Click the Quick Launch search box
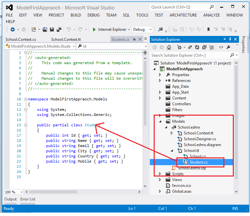The width and height of the screenshot is (250, 216). 178,7
